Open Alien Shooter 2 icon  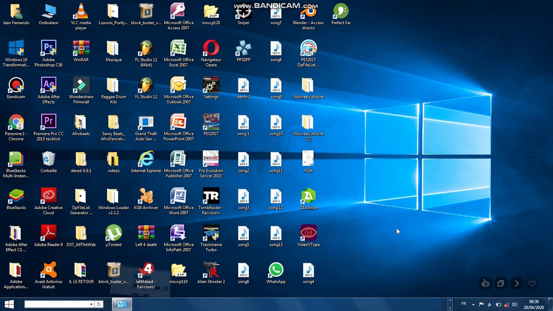[x=211, y=273]
